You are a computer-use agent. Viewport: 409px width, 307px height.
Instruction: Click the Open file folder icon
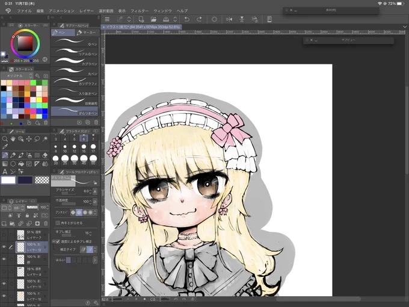point(153,19)
